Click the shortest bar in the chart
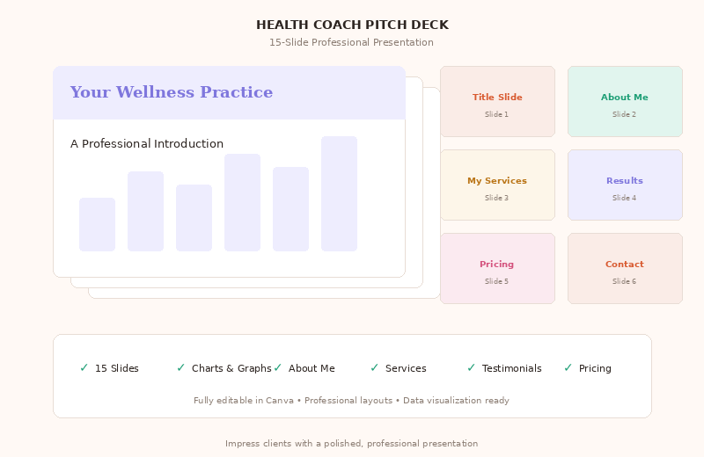The width and height of the screenshot is (704, 457). [97, 224]
